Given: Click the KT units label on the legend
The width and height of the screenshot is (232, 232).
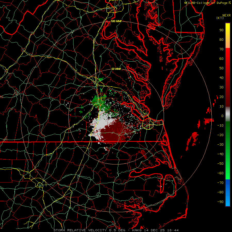Looking at the screenshot, I should tap(220, 18).
